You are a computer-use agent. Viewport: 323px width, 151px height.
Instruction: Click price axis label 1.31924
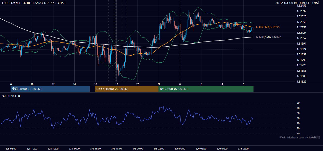(302, 49)
